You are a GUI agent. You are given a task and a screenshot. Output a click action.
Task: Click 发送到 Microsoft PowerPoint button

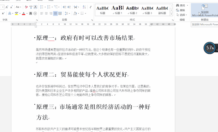204,10
